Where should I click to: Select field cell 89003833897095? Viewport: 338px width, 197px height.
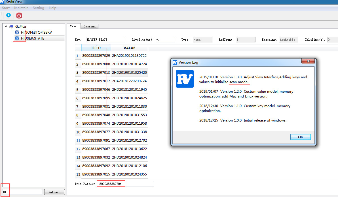point(96,98)
